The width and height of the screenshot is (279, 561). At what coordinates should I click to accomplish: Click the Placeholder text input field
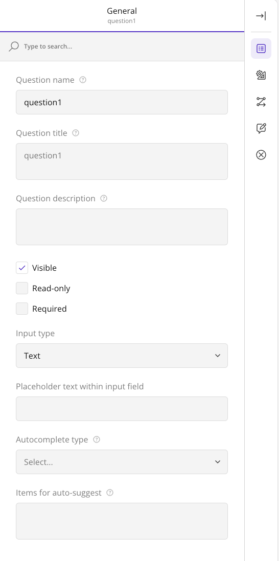coord(122,409)
